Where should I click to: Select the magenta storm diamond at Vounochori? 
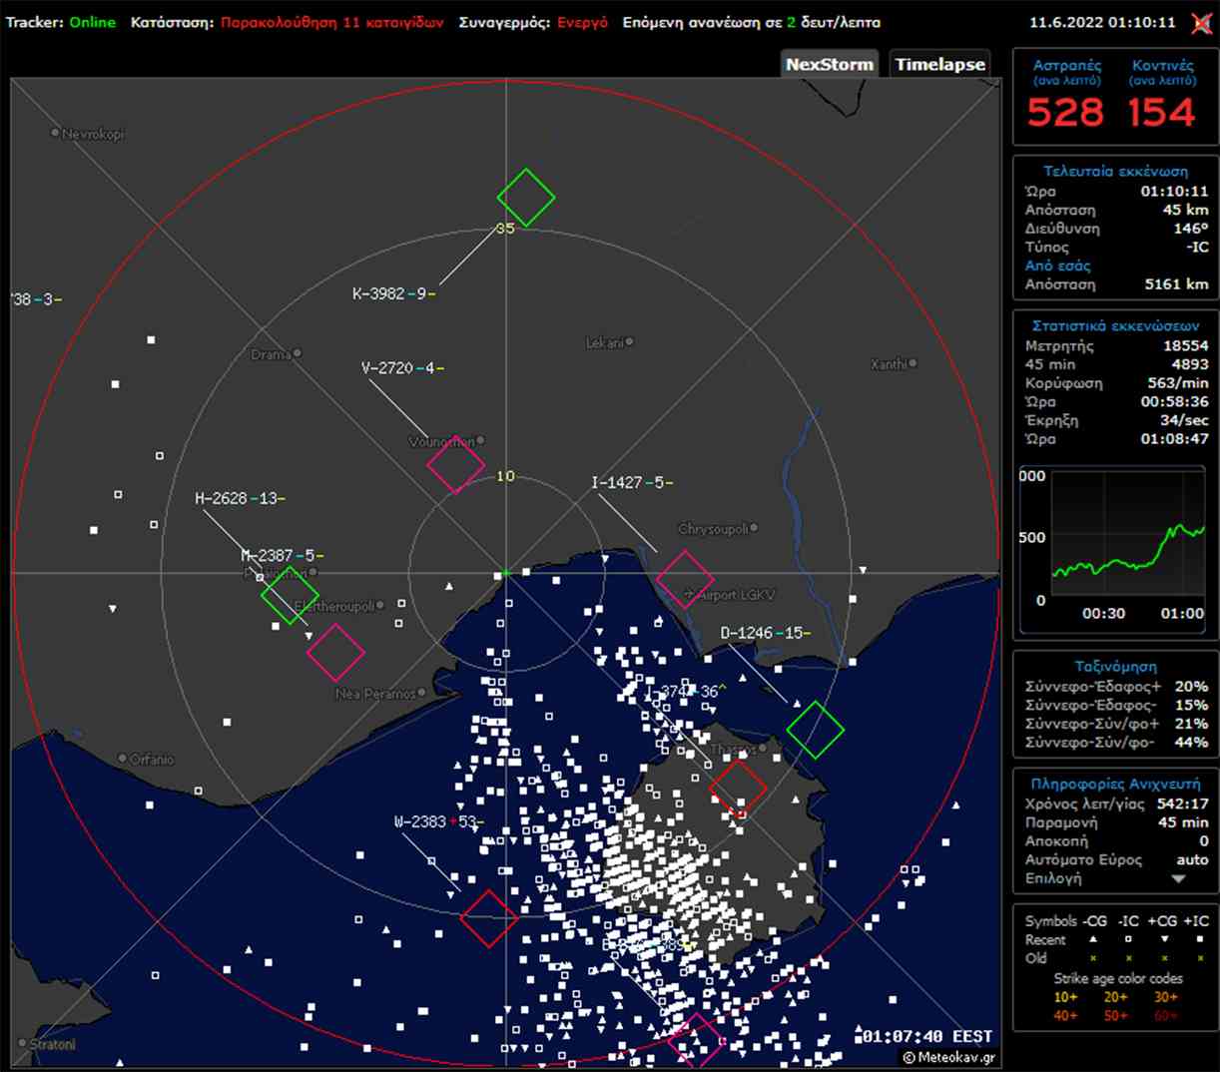coord(456,464)
